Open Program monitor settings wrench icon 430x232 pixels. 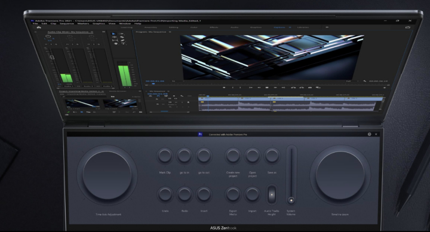tap(364, 81)
